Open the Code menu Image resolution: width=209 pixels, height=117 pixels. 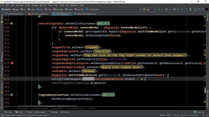(x=27, y=5)
